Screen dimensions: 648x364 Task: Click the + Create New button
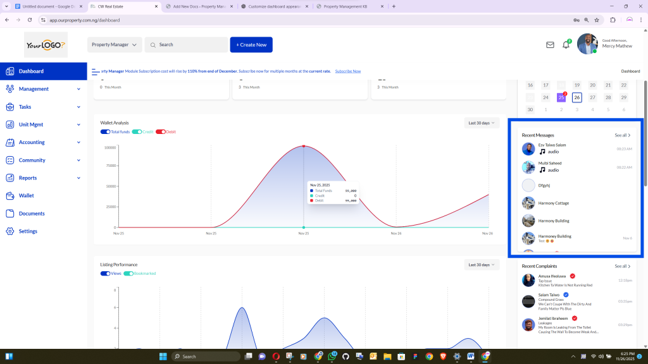(251, 45)
